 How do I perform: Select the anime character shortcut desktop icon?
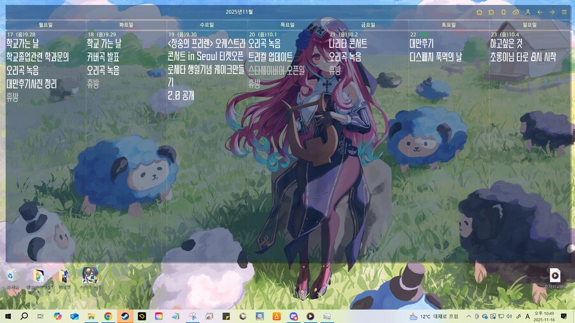(90, 279)
